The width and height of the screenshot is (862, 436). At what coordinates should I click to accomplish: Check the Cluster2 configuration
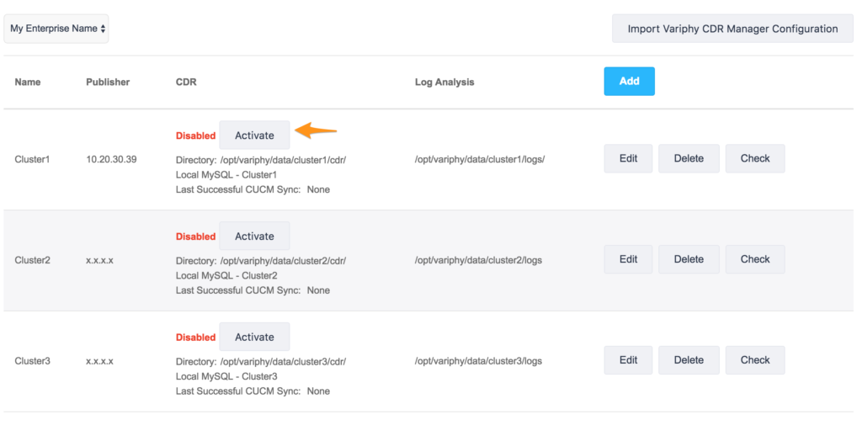click(755, 259)
